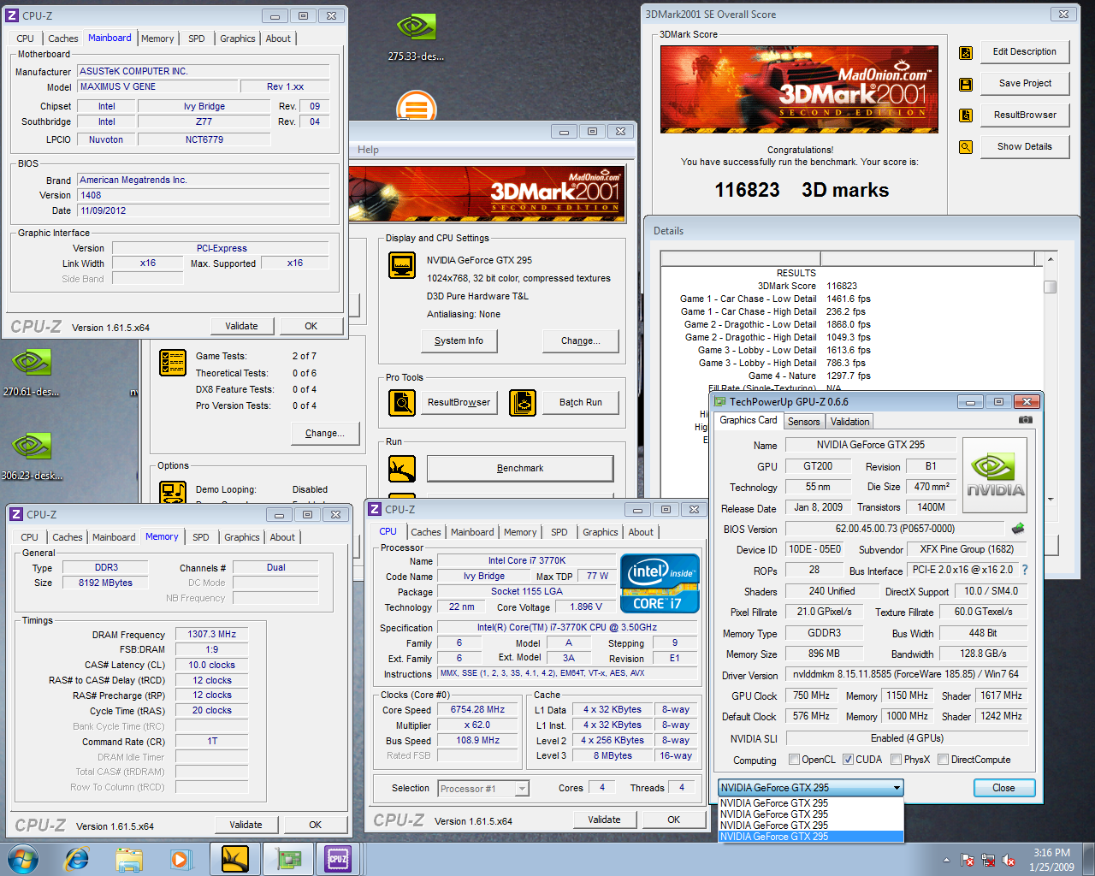Click the Batch Run icon in Pro Tools
This screenshot has height=876, width=1095.
[x=523, y=402]
